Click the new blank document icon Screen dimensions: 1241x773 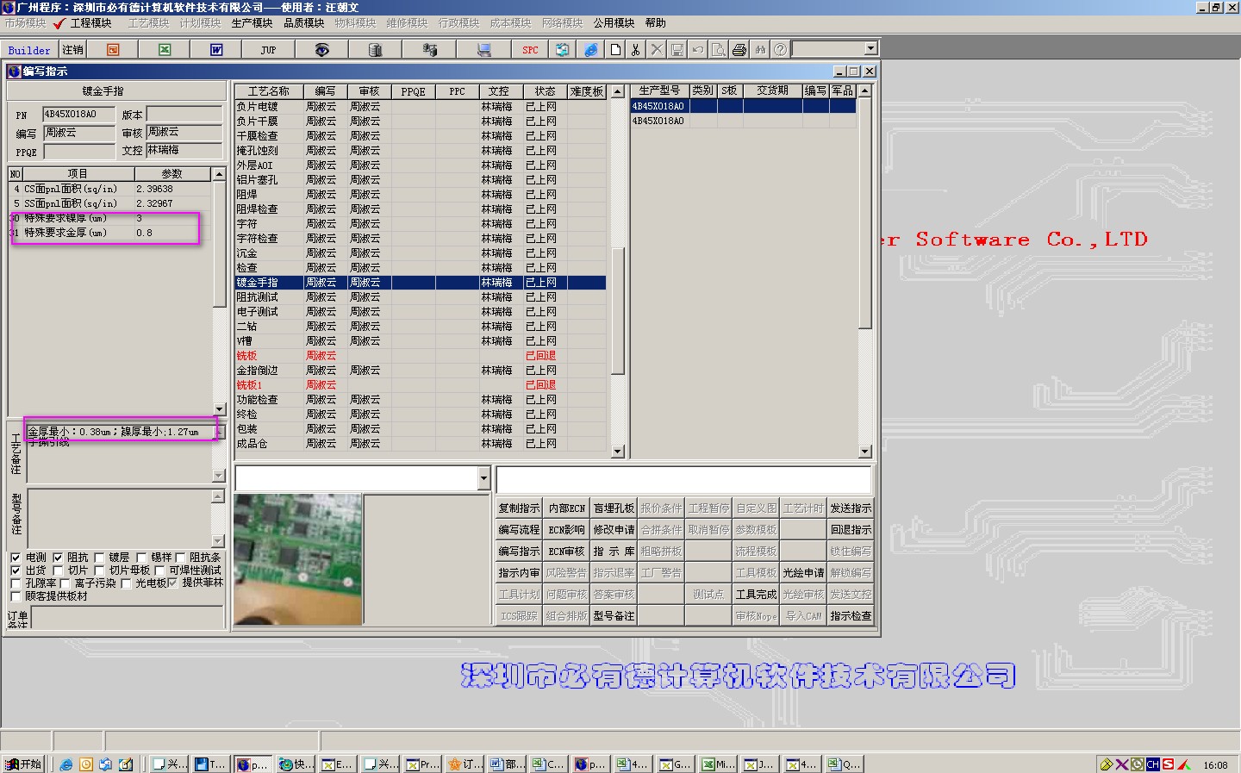tap(615, 50)
